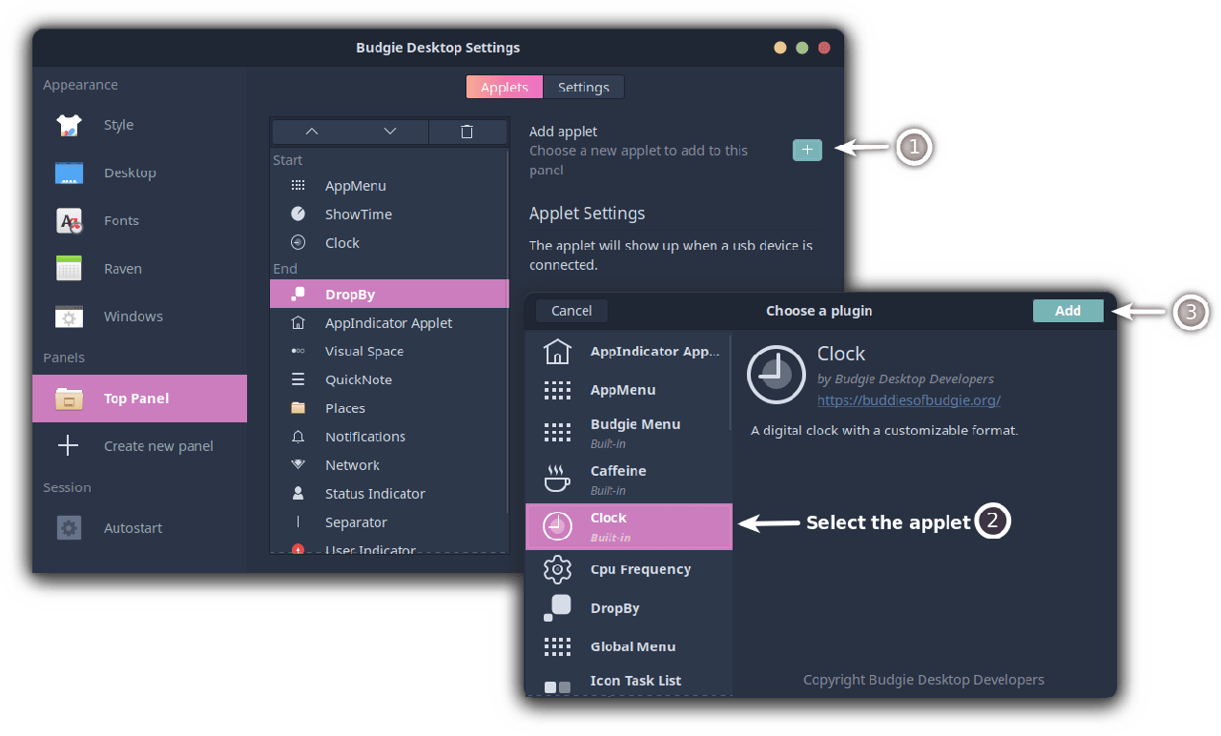
Task: Select Create new panel in sidebar
Action: click(158, 446)
